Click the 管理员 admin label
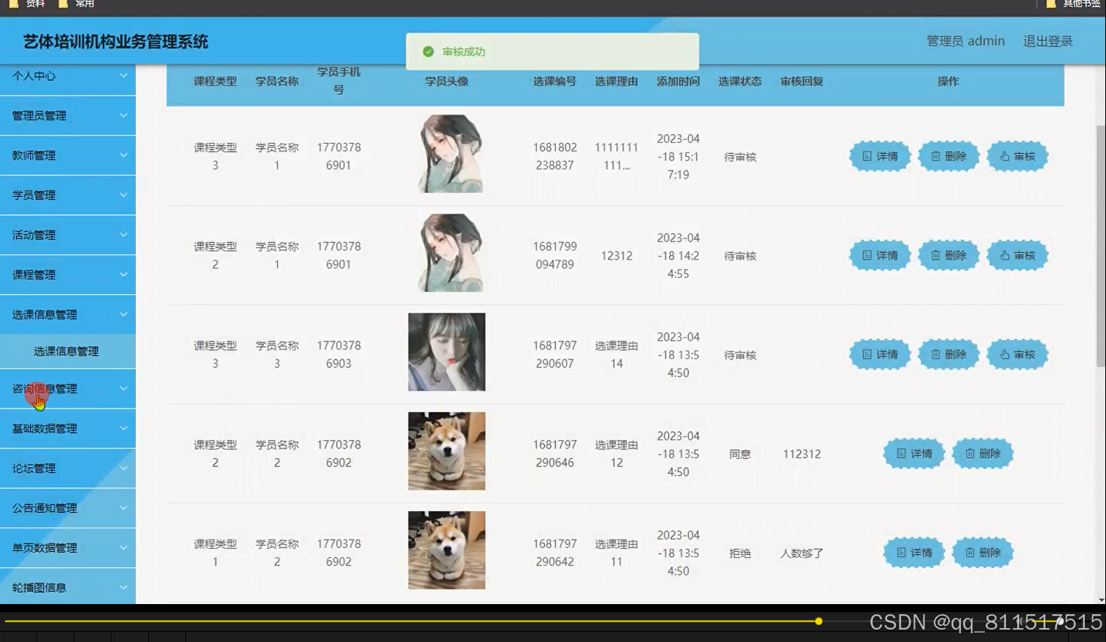1106x642 pixels. 965,42
